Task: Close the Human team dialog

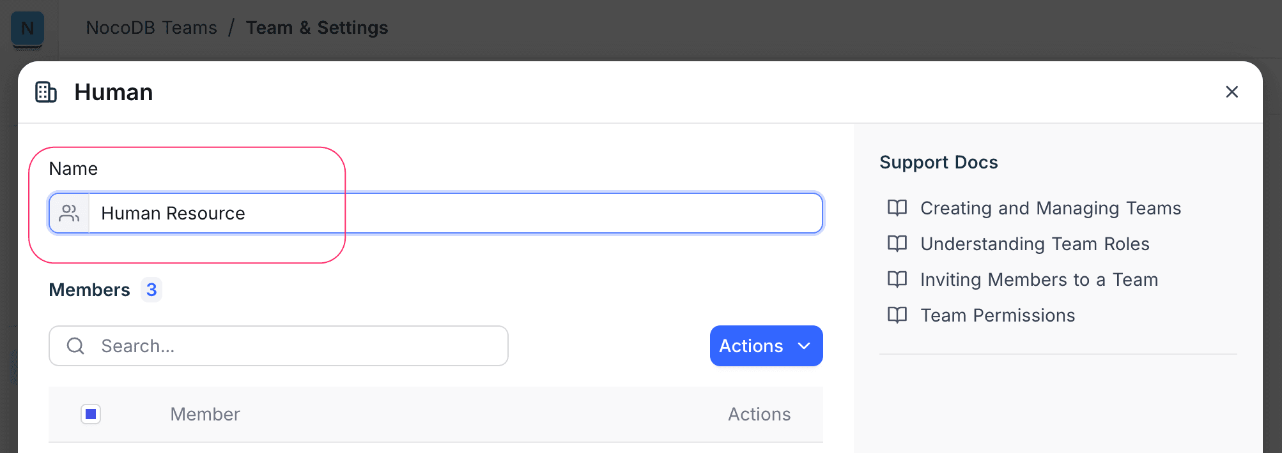Action: (x=1232, y=92)
